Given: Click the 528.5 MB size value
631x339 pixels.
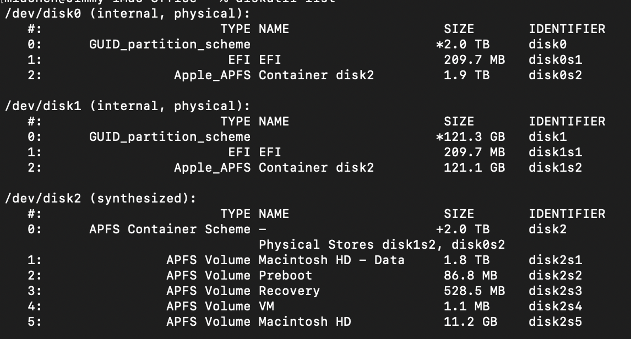Looking at the screenshot, I should pos(474,291).
